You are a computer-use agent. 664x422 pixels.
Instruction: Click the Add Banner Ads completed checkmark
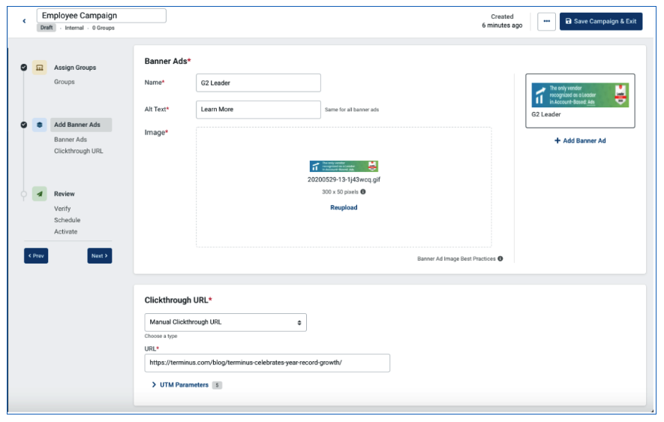tap(24, 125)
